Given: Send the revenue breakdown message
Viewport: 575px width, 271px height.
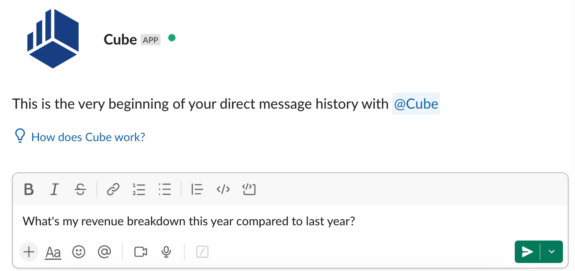Looking at the screenshot, I should (527, 252).
